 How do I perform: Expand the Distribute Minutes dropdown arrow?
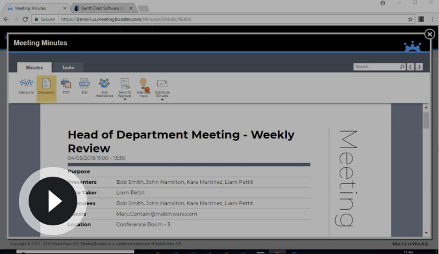pyautogui.click(x=162, y=99)
